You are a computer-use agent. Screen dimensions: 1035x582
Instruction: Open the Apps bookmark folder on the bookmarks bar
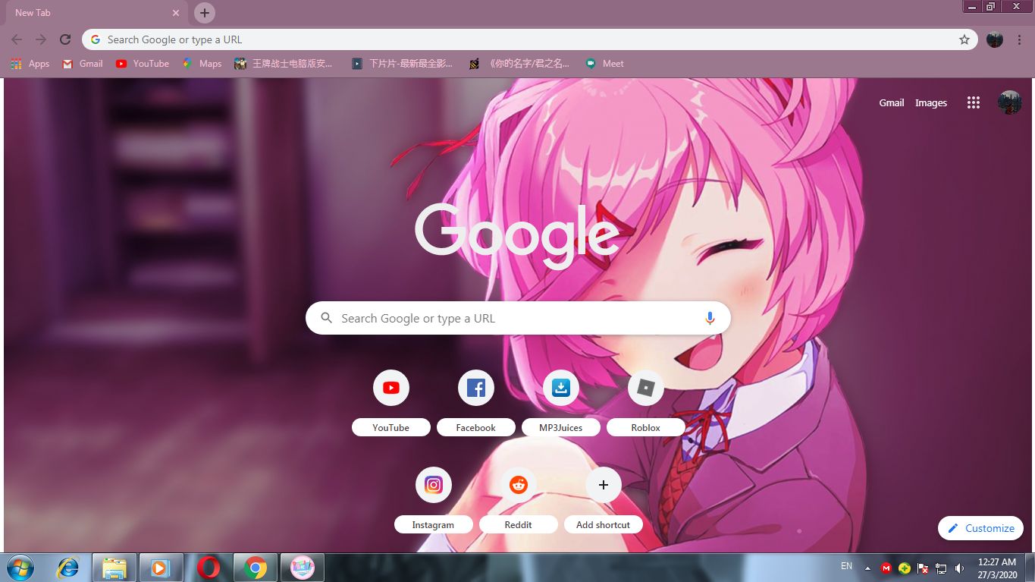pos(30,64)
